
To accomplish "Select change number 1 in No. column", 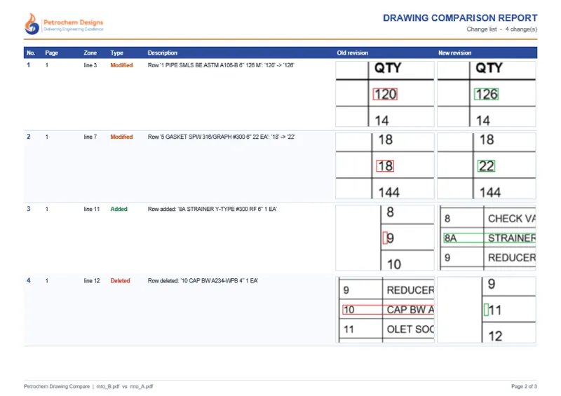I will pyautogui.click(x=28, y=65).
